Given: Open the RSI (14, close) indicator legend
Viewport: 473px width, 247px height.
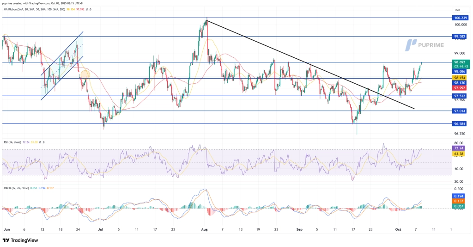Looking at the screenshot, I should [x=12, y=142].
